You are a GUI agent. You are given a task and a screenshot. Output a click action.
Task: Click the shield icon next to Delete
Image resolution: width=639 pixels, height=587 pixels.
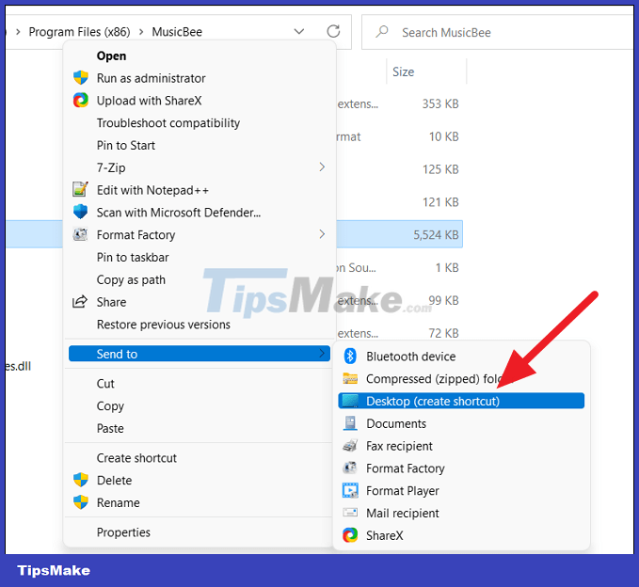coord(81,480)
